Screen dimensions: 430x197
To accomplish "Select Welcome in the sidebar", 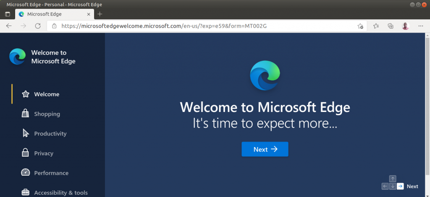I will [47, 94].
